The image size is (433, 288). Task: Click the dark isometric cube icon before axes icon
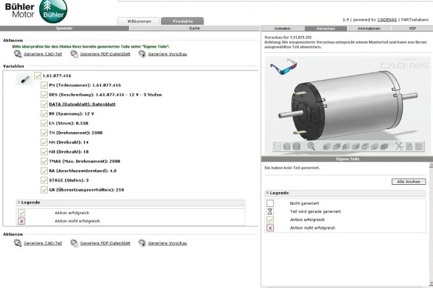tap(384, 146)
